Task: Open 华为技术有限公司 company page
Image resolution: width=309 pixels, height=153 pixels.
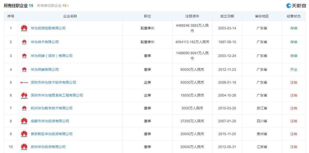Action: tap(45, 42)
